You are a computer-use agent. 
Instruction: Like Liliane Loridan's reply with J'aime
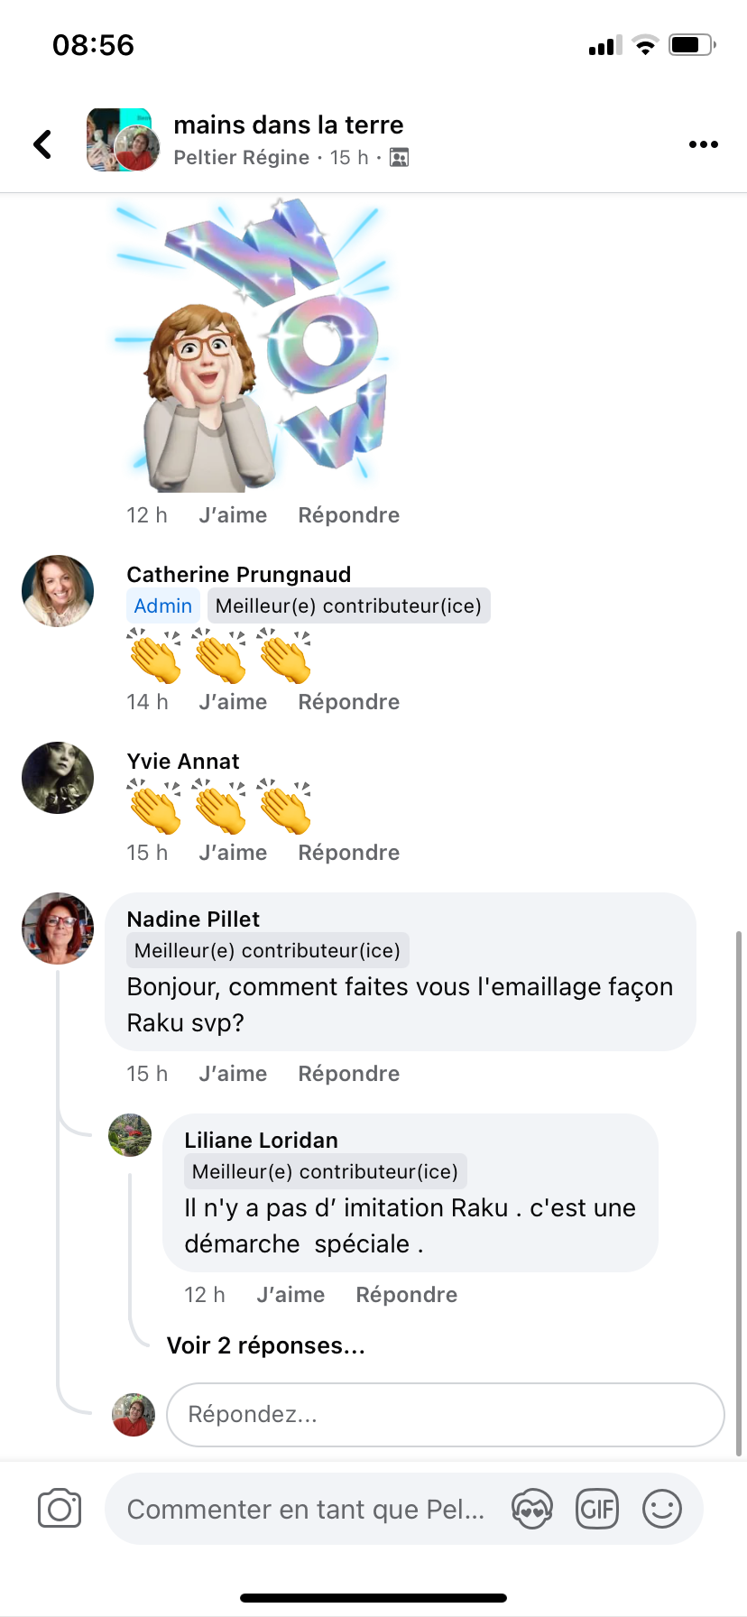[x=290, y=1295]
